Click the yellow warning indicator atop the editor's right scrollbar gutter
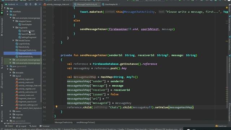This screenshot has width=231, height=130. pyautogui.click(x=227, y=8)
